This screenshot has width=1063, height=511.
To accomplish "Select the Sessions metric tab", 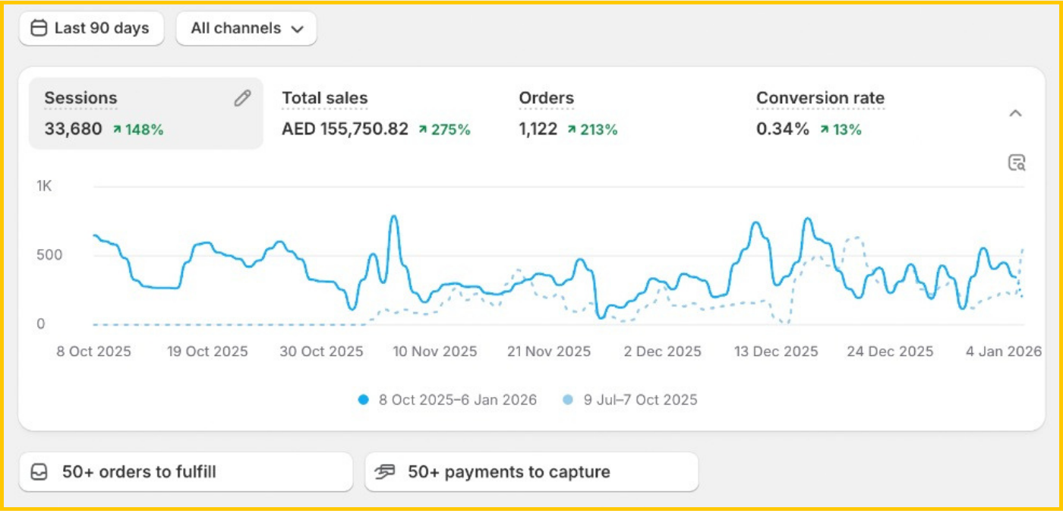I will (x=80, y=99).
